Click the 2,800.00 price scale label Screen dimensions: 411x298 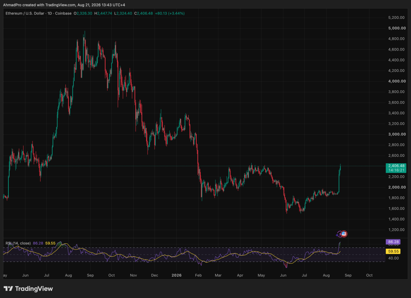click(x=397, y=145)
